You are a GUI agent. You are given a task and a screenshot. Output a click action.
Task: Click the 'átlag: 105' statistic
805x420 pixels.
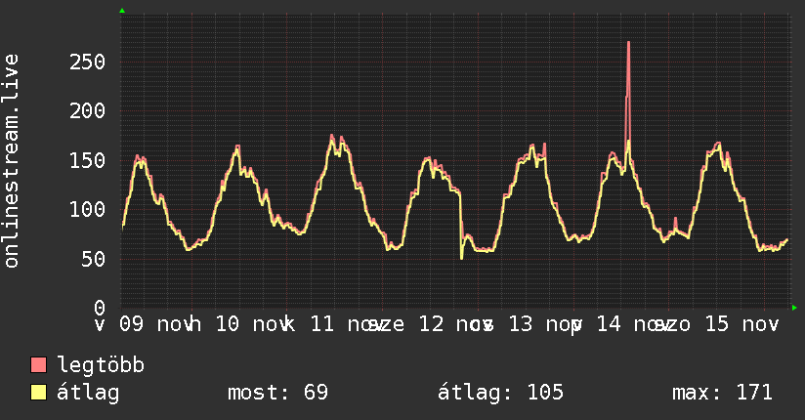[x=500, y=393]
